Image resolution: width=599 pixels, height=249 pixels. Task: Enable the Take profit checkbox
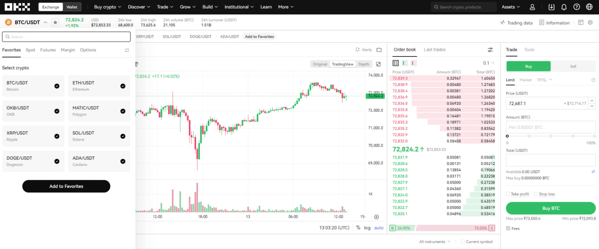tap(508, 194)
